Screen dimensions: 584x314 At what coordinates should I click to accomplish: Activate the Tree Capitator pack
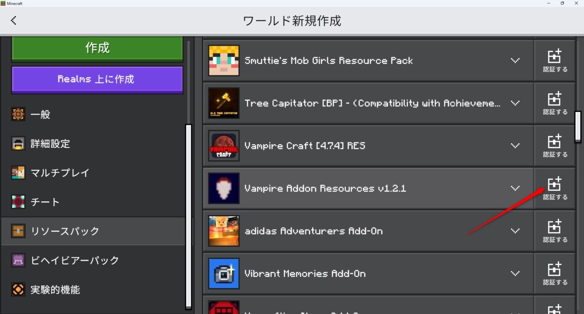(555, 103)
